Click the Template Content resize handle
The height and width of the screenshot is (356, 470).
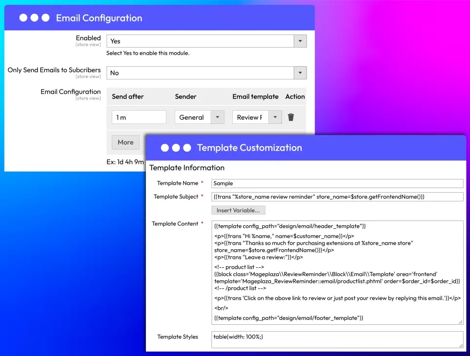460,321
